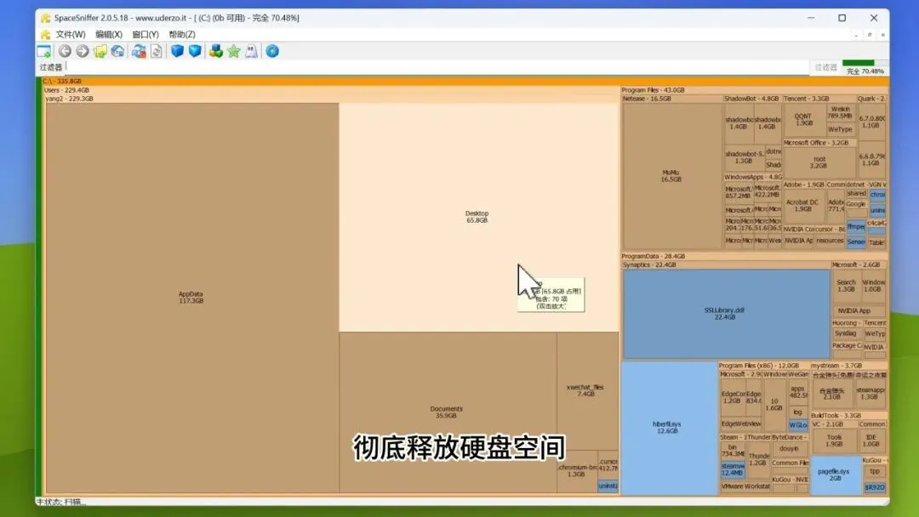Select the 合金弹头 2.1GB block

click(x=831, y=394)
